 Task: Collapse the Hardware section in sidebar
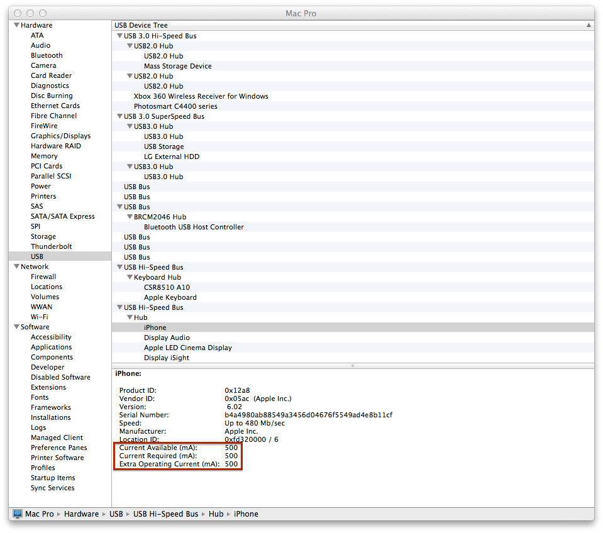click(16, 25)
